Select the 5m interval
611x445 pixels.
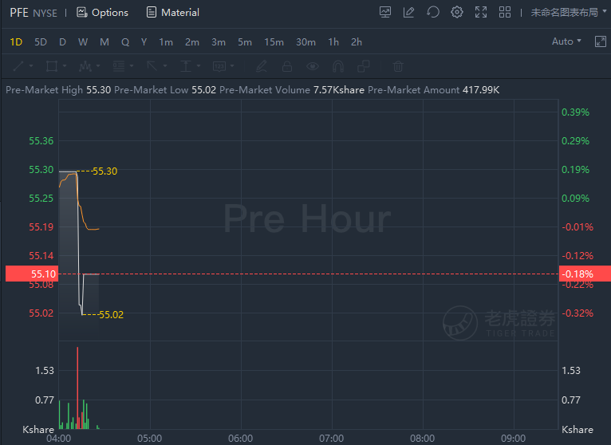[x=245, y=42]
